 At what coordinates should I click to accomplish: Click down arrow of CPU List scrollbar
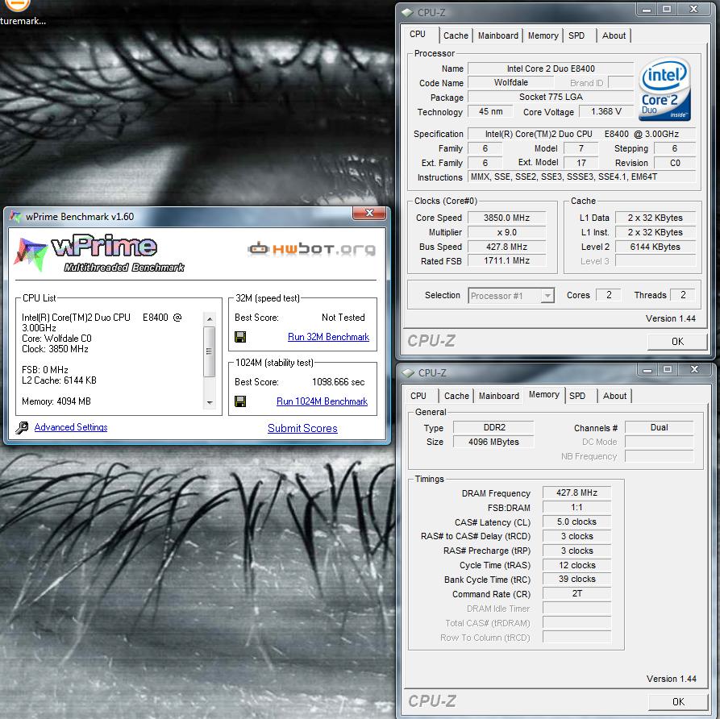(x=210, y=403)
